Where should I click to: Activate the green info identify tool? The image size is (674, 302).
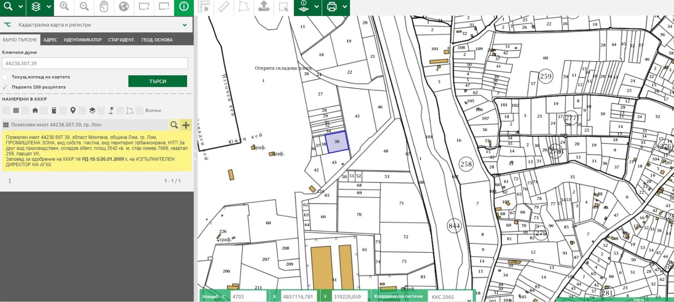[184, 7]
